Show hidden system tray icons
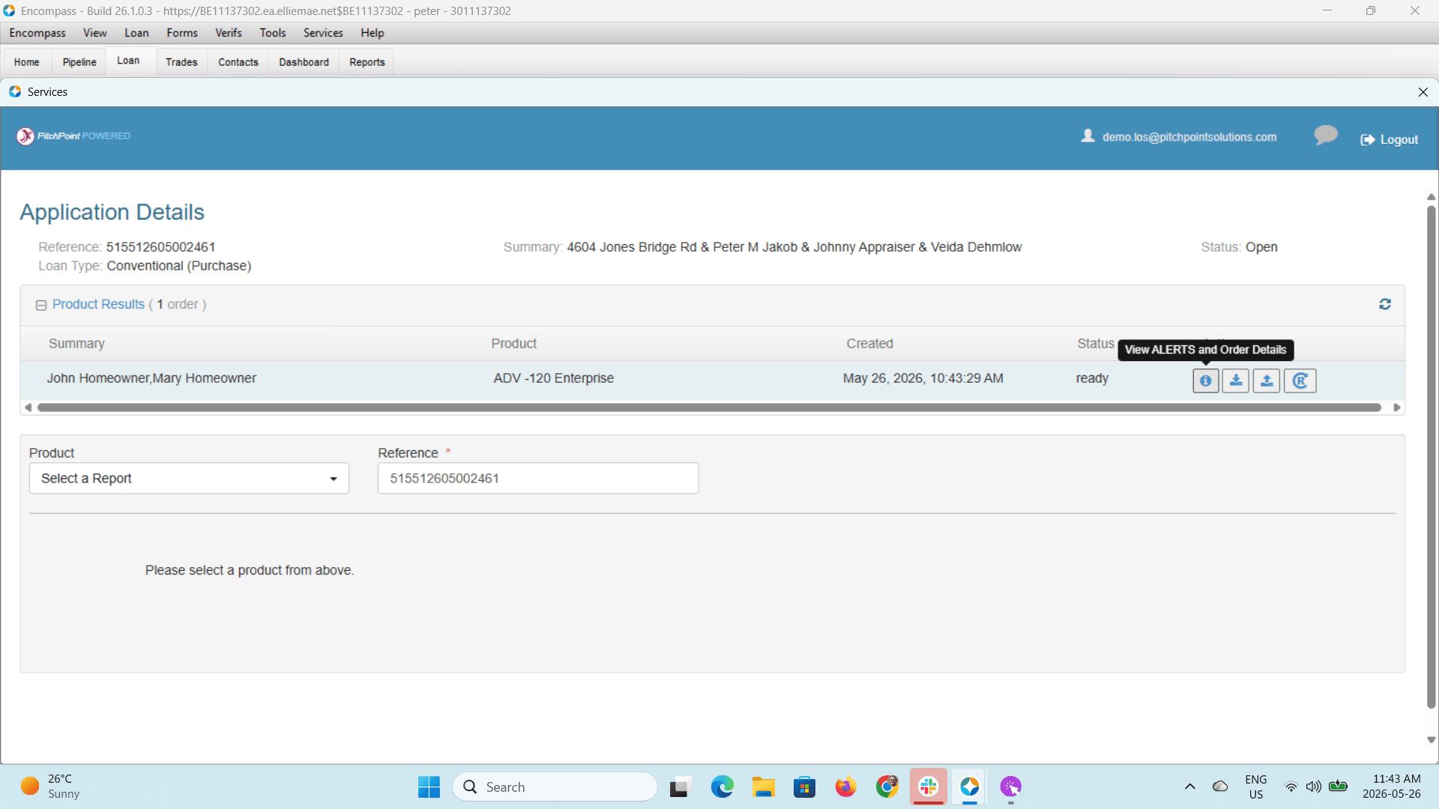This screenshot has width=1439, height=809. [1190, 787]
